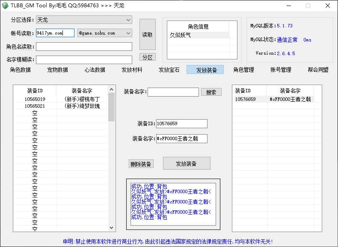Screen dimensions: 338x247
Task: Open the 帮会同盟 tab
Action: pyautogui.click(x=318, y=70)
